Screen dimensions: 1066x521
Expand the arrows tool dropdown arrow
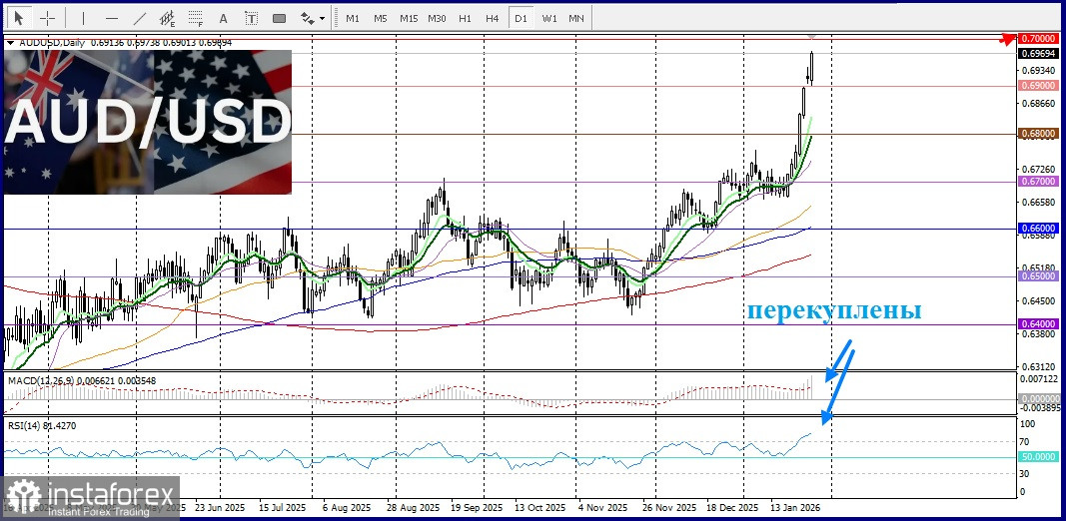pyautogui.click(x=323, y=19)
